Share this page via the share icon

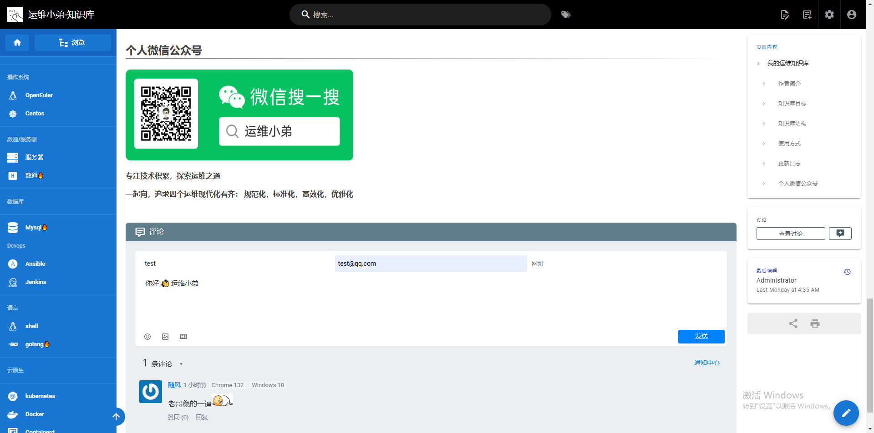pos(793,324)
